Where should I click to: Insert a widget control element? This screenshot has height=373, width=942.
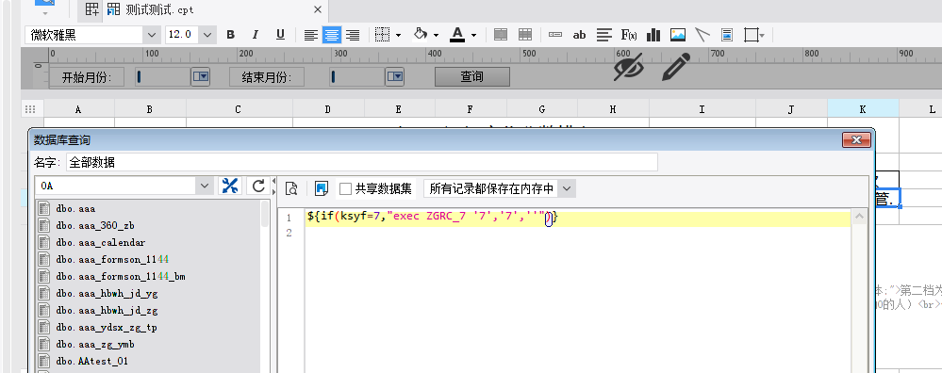555,35
